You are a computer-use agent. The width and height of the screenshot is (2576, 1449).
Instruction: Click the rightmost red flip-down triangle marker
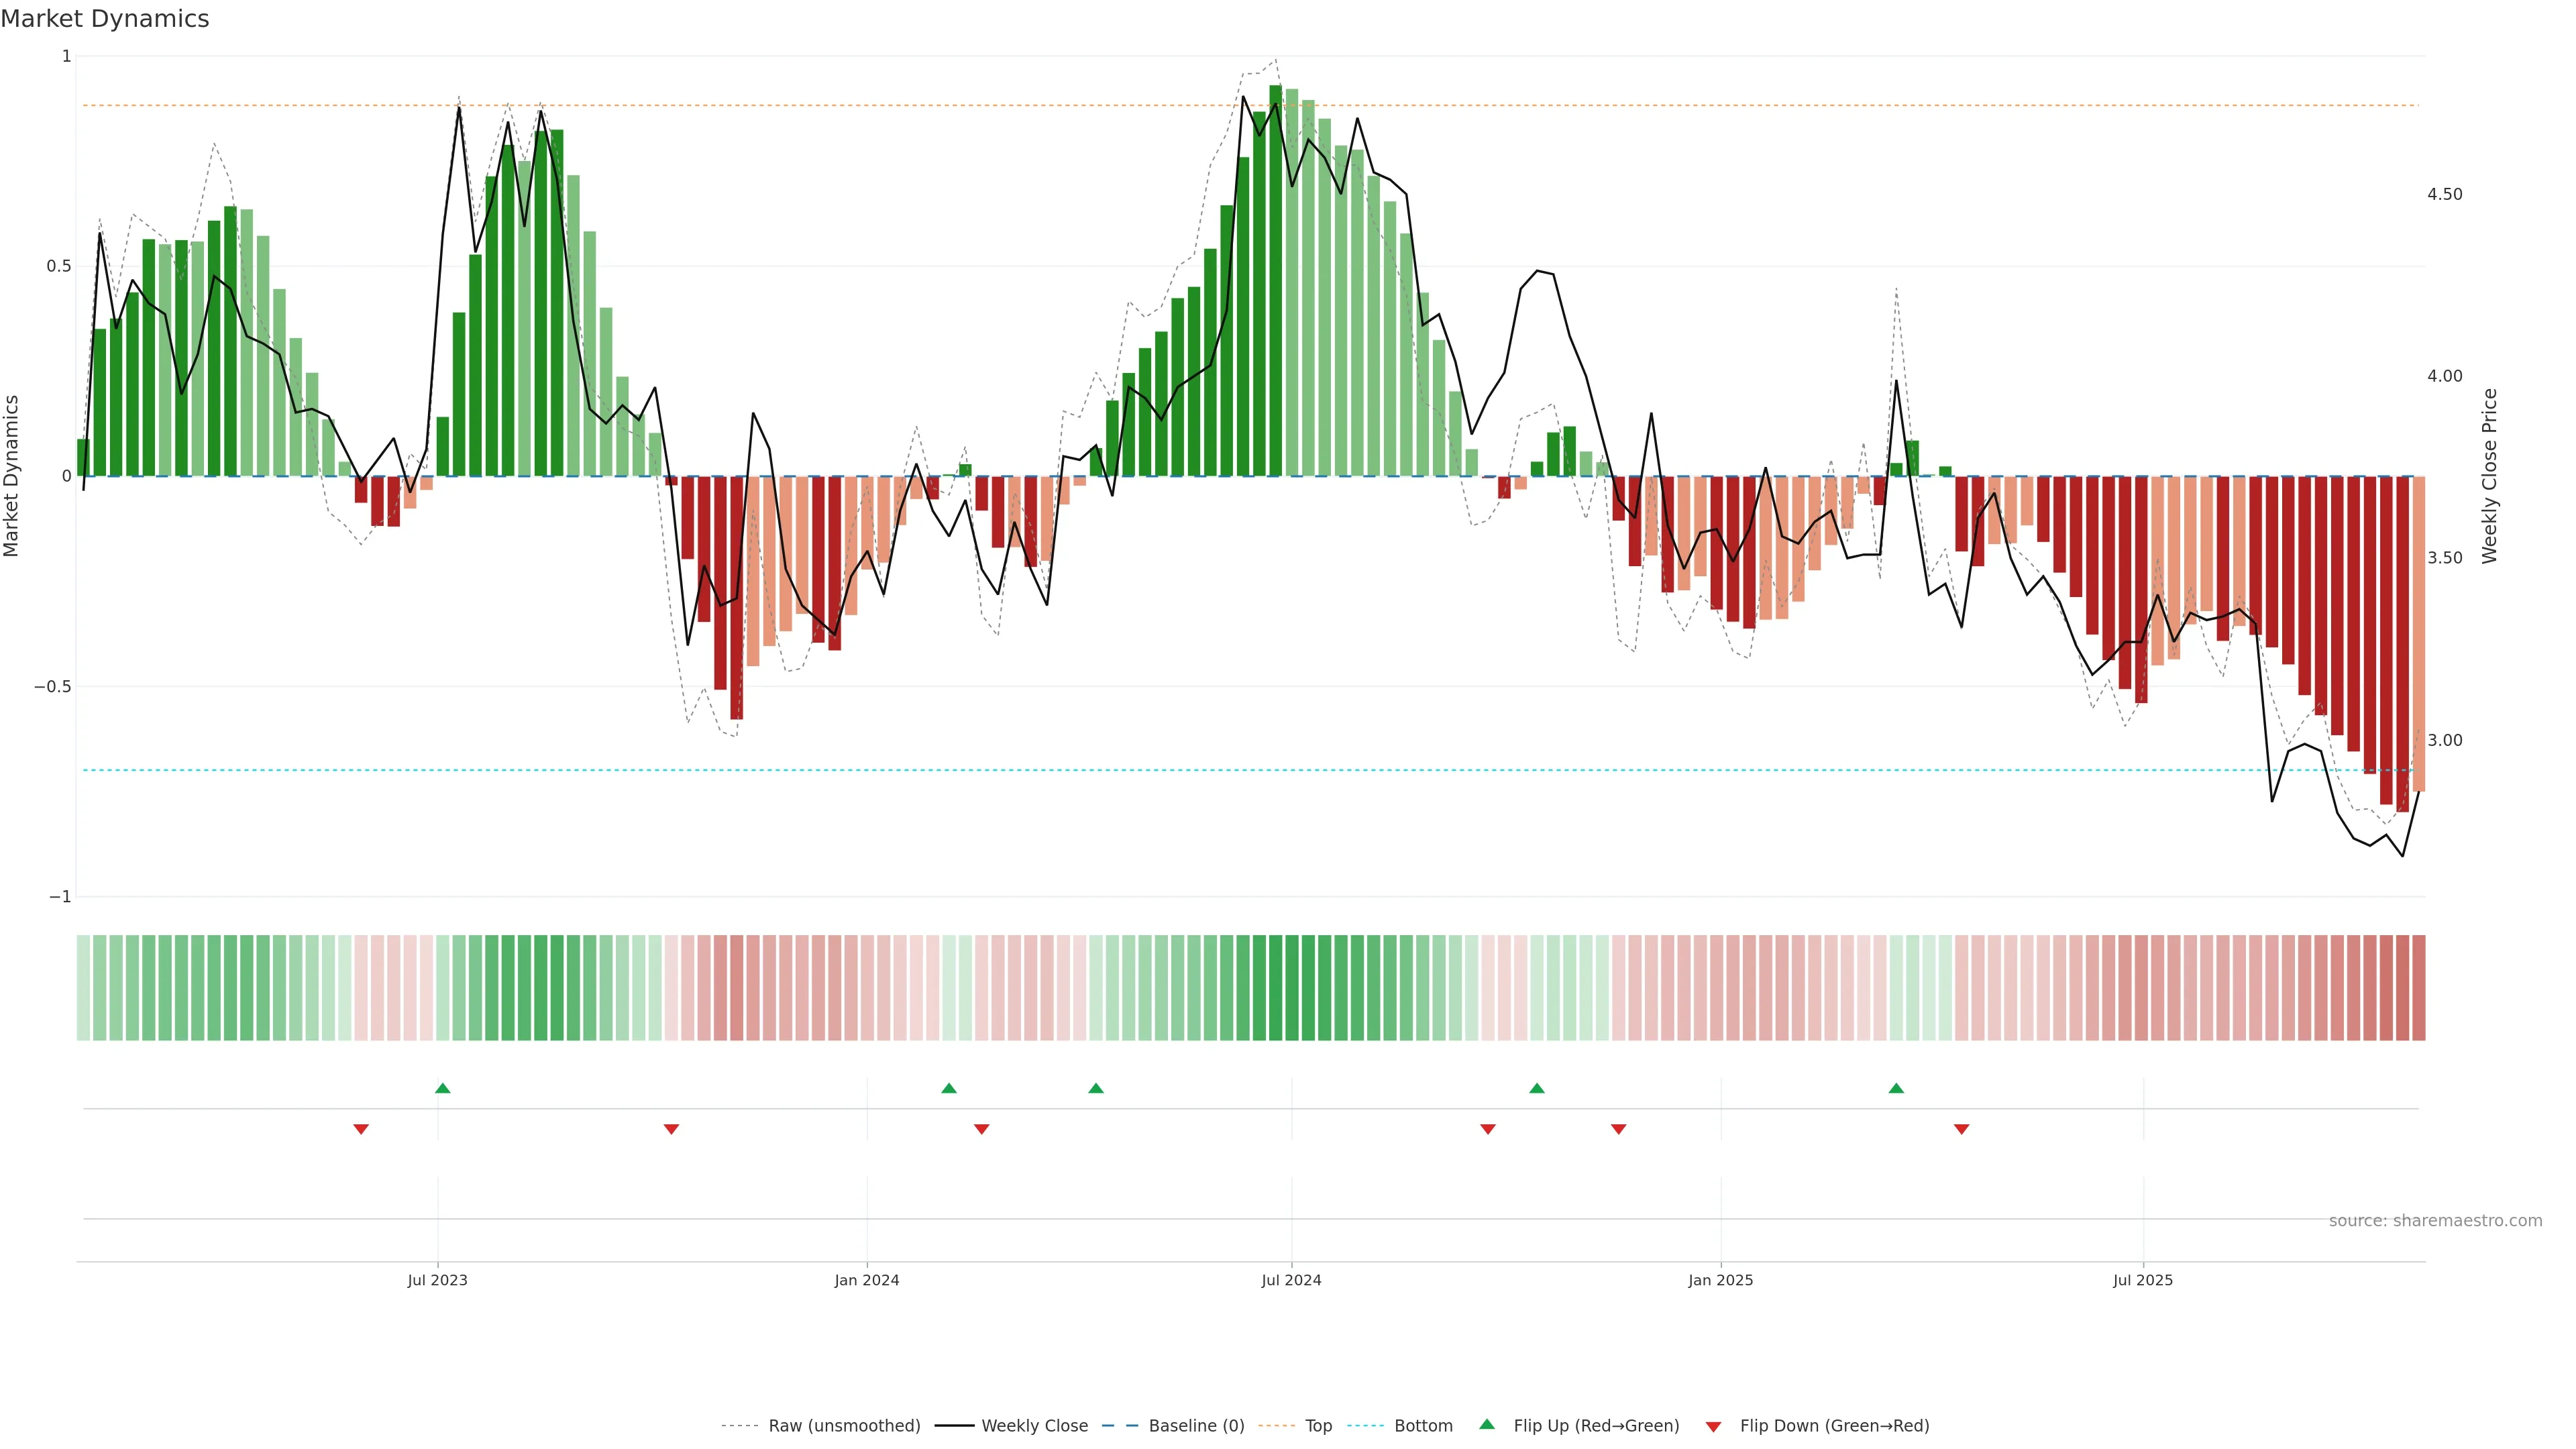pos(1961,1129)
